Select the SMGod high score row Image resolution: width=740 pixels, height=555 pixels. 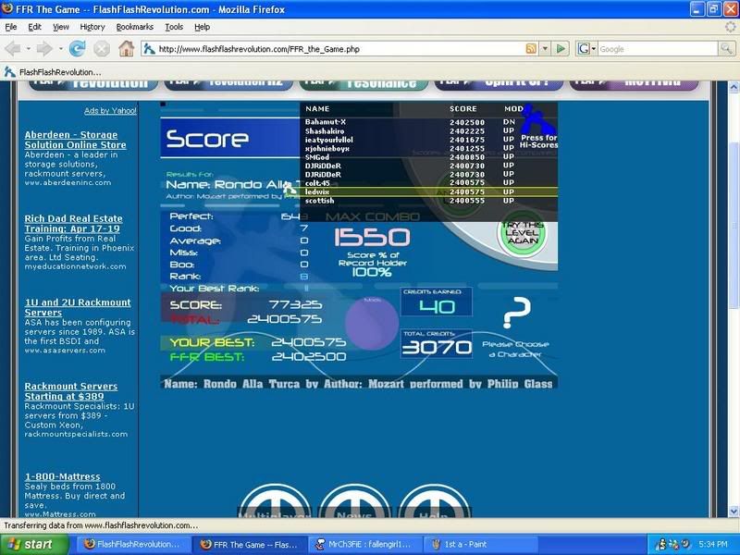coord(428,156)
